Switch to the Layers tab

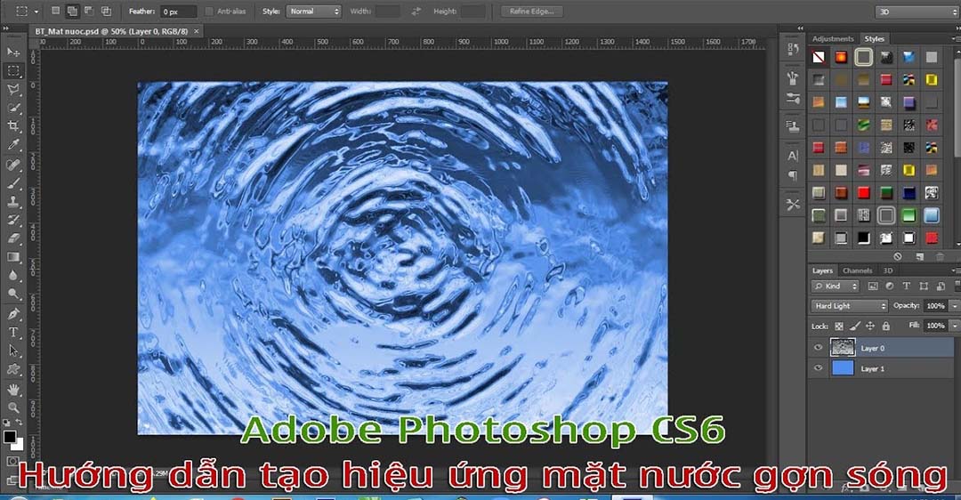(x=822, y=270)
